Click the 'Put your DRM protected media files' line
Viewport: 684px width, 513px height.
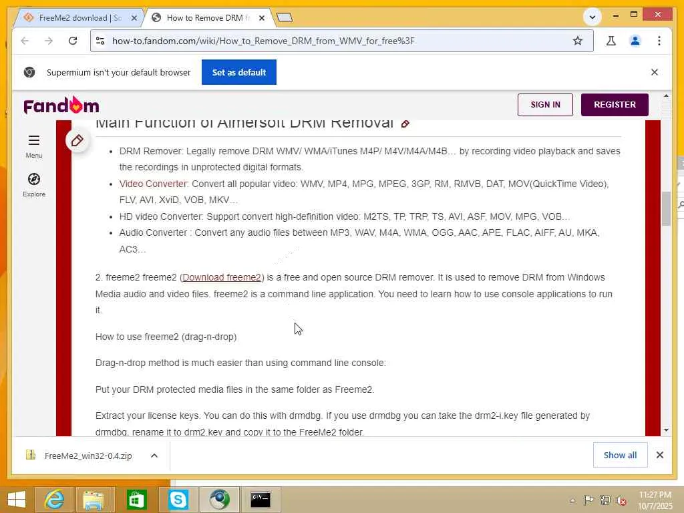click(234, 389)
